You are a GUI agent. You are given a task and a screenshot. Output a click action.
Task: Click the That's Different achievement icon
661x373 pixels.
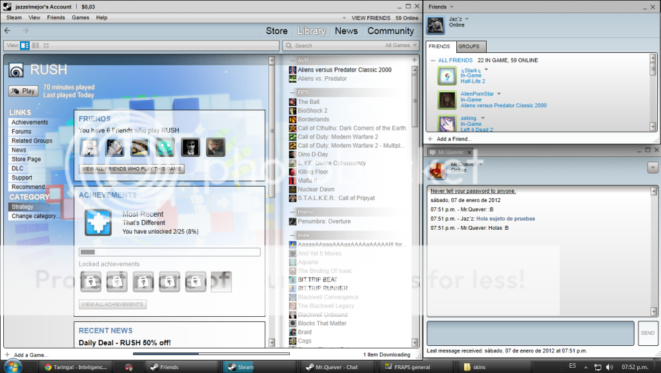pos(98,222)
